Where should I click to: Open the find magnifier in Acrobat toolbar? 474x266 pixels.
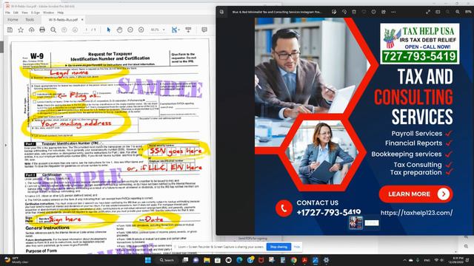[53, 30]
